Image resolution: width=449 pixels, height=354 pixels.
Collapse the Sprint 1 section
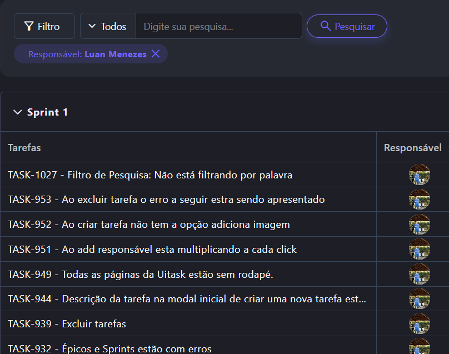coord(17,112)
